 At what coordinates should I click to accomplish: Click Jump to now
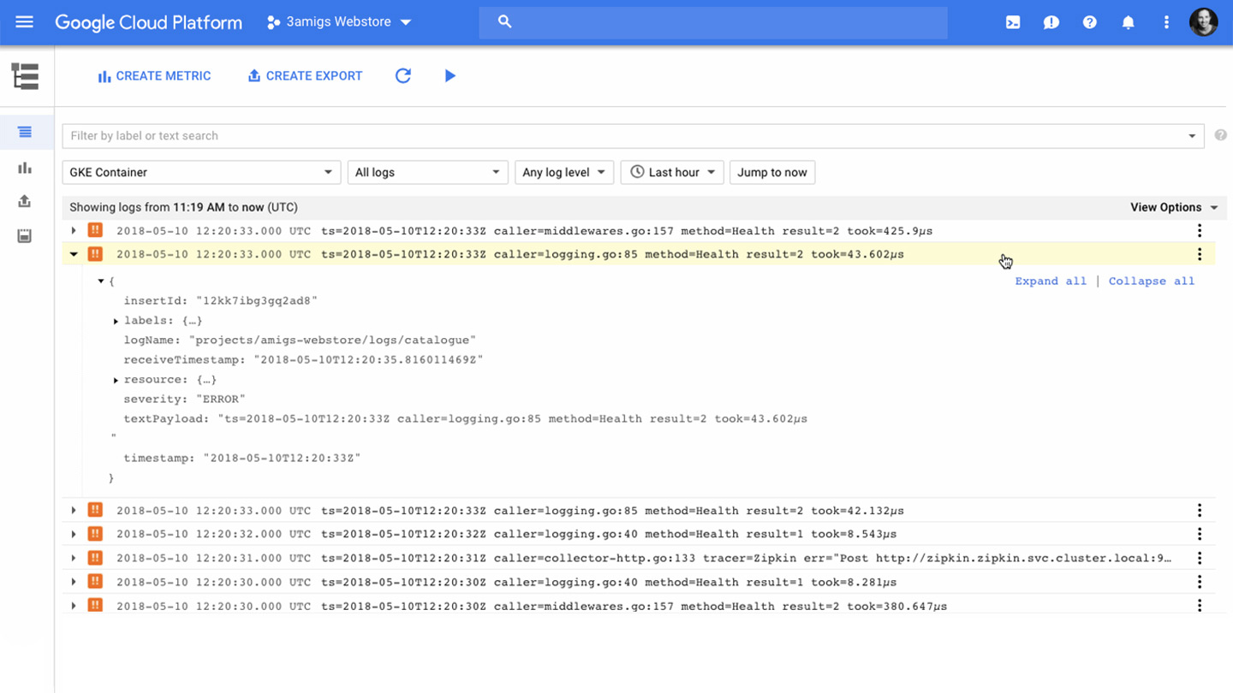(772, 172)
